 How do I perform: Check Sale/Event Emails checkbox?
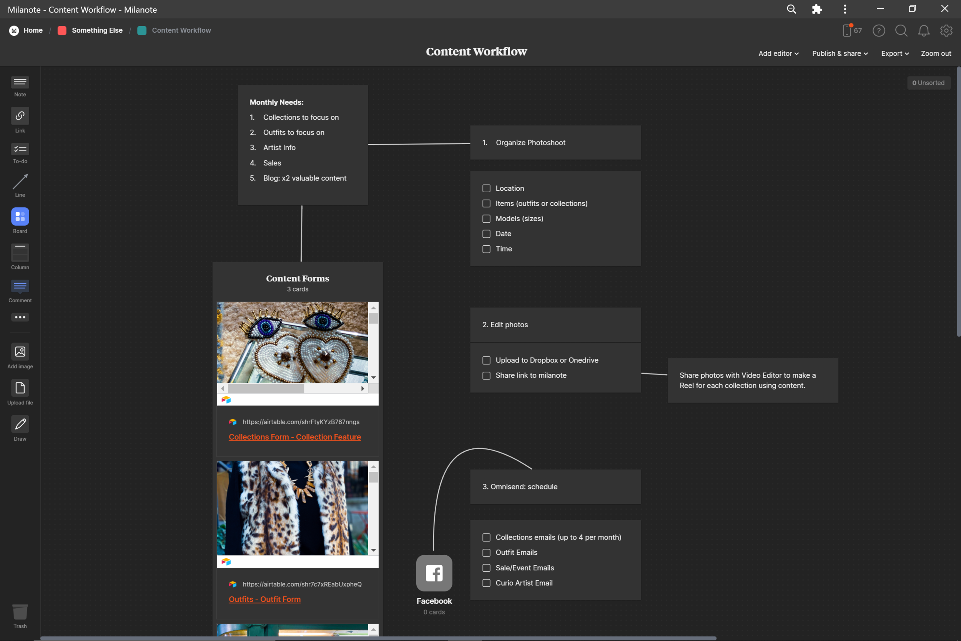pos(486,568)
